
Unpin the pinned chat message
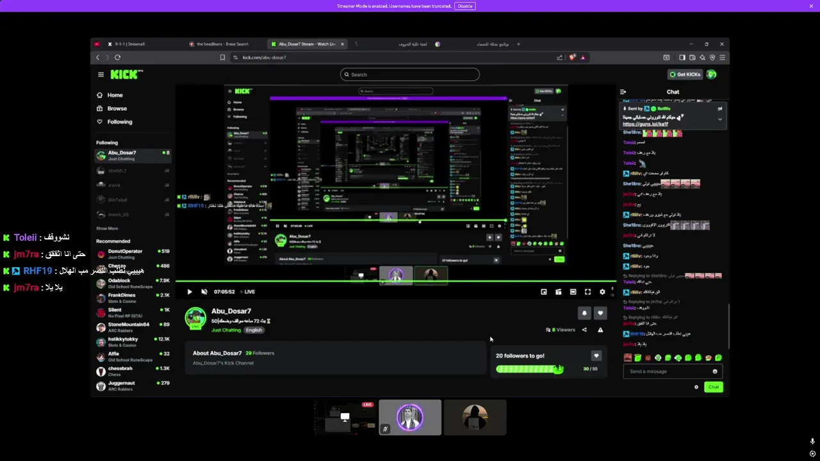719,109
